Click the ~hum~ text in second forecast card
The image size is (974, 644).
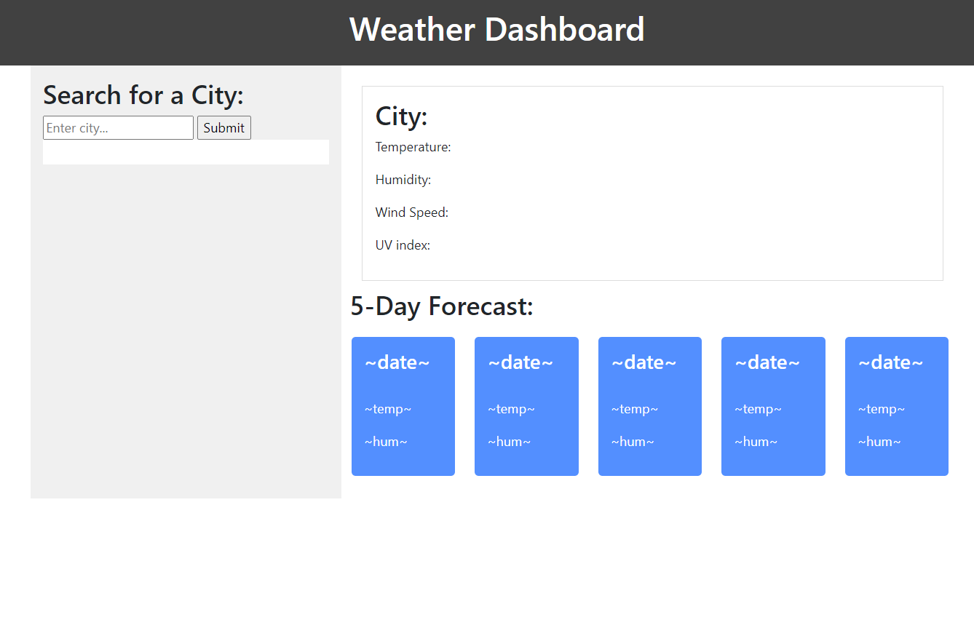coord(510,442)
